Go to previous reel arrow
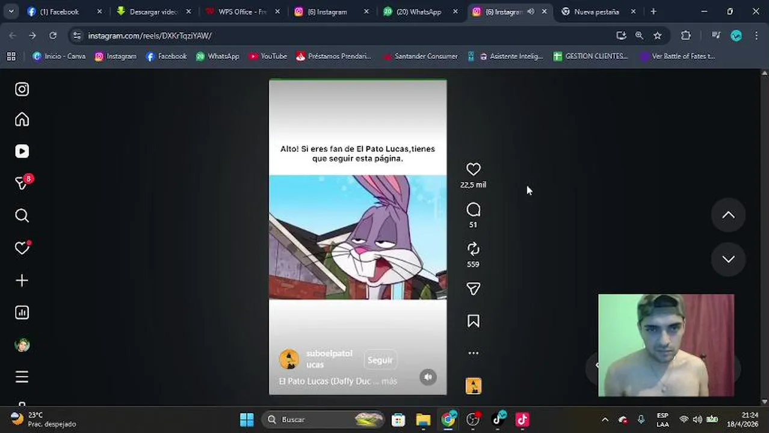This screenshot has height=433, width=769. 728,215
